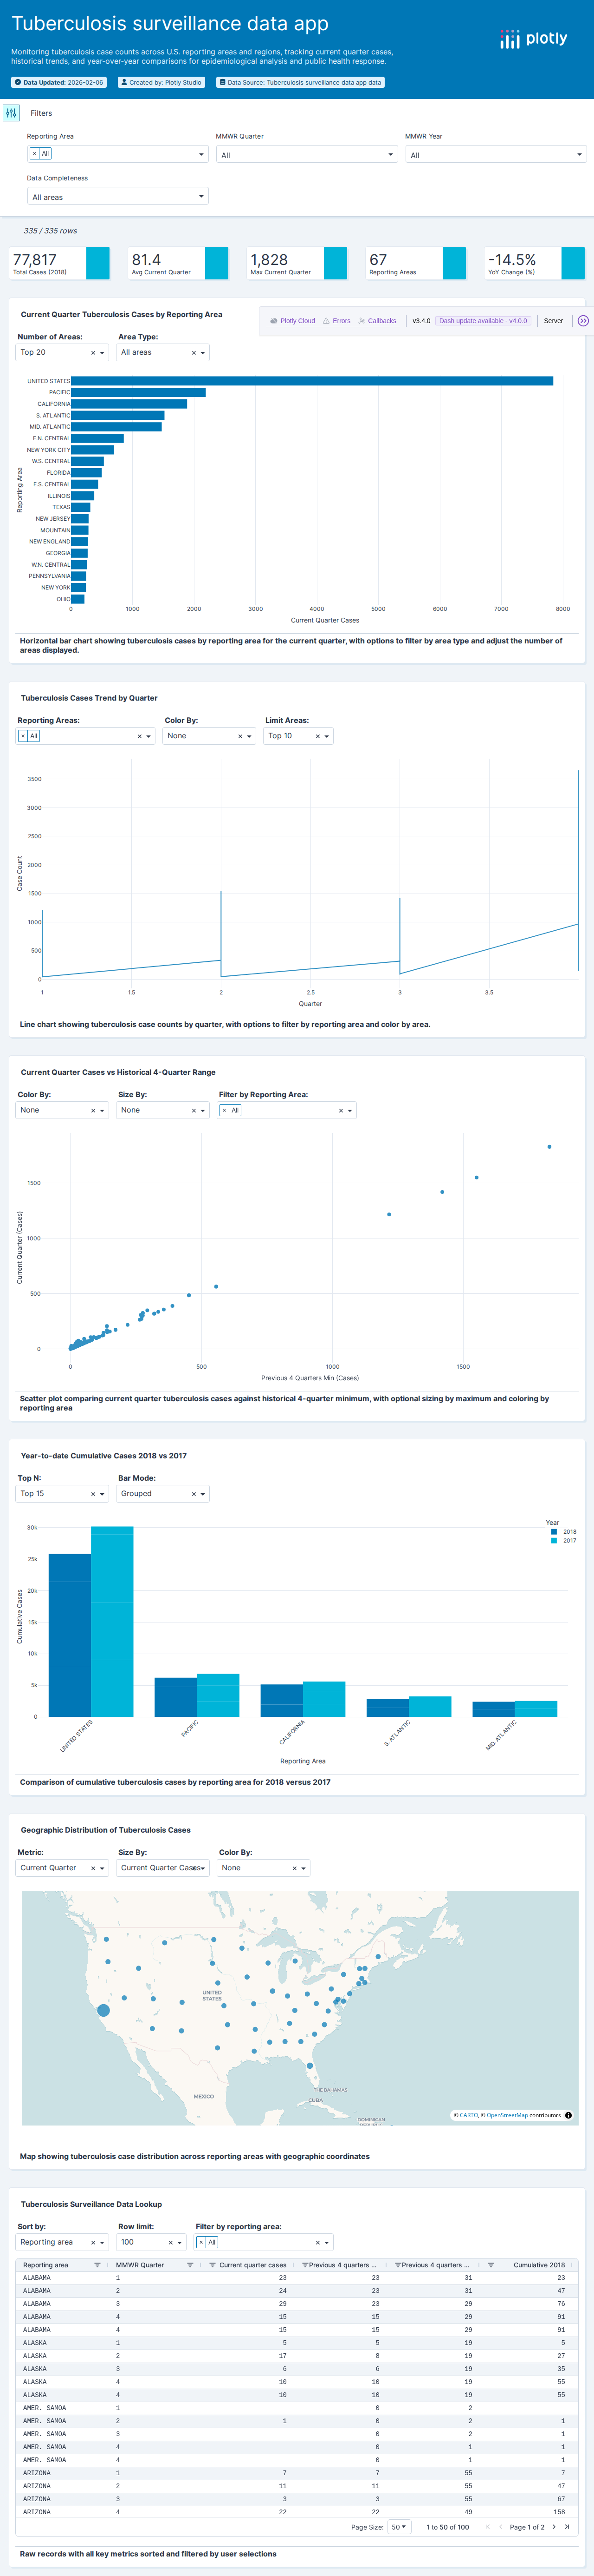The image size is (594, 2576).
Task: Toggle 2017 series in chart legend
Action: [x=564, y=1541]
